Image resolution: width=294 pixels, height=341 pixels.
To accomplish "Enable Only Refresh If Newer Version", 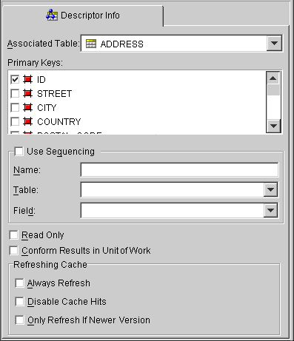I will tap(19, 320).
